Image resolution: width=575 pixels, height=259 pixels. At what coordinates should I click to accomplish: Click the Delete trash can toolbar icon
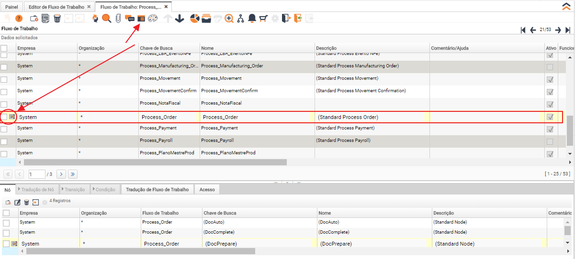[x=57, y=19]
